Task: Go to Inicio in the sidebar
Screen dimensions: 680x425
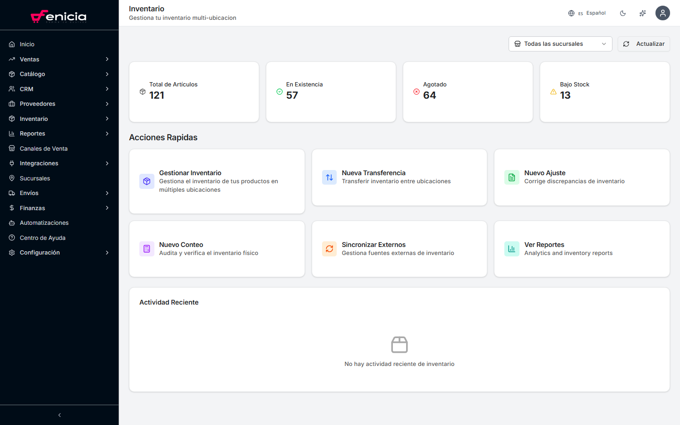Action: pos(27,44)
